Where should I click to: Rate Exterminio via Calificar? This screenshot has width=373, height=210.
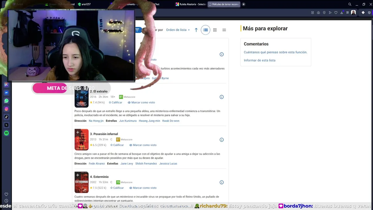pos(117,188)
